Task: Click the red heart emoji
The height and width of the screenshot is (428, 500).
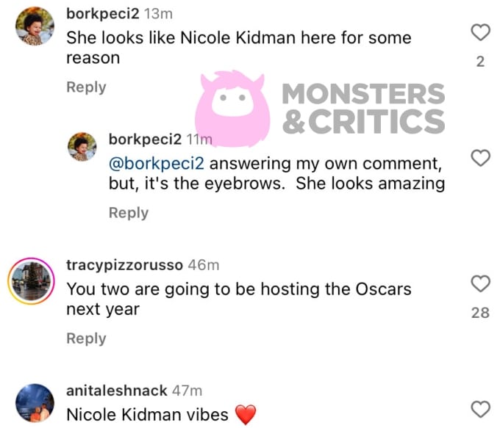Action: click(246, 416)
